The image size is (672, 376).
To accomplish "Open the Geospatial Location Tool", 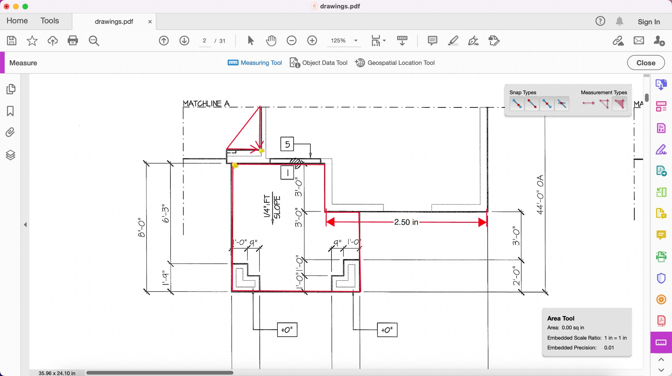I will [x=395, y=63].
